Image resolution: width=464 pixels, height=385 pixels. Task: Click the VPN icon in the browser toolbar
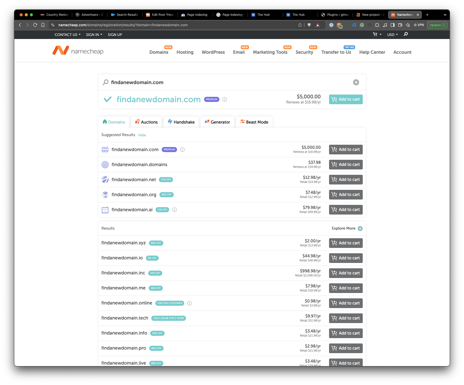[x=419, y=25]
